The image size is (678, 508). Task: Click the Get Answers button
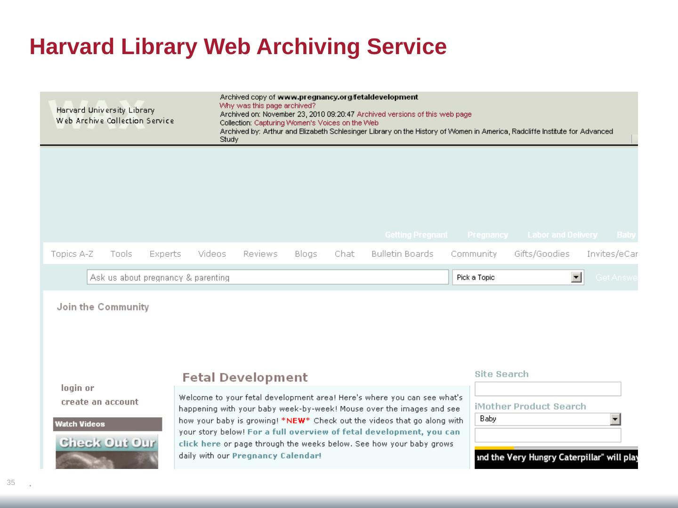[616, 278]
